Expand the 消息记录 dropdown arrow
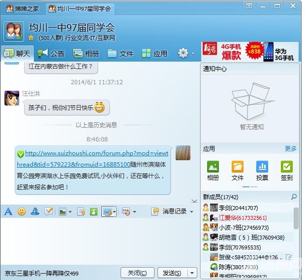 click(191, 211)
